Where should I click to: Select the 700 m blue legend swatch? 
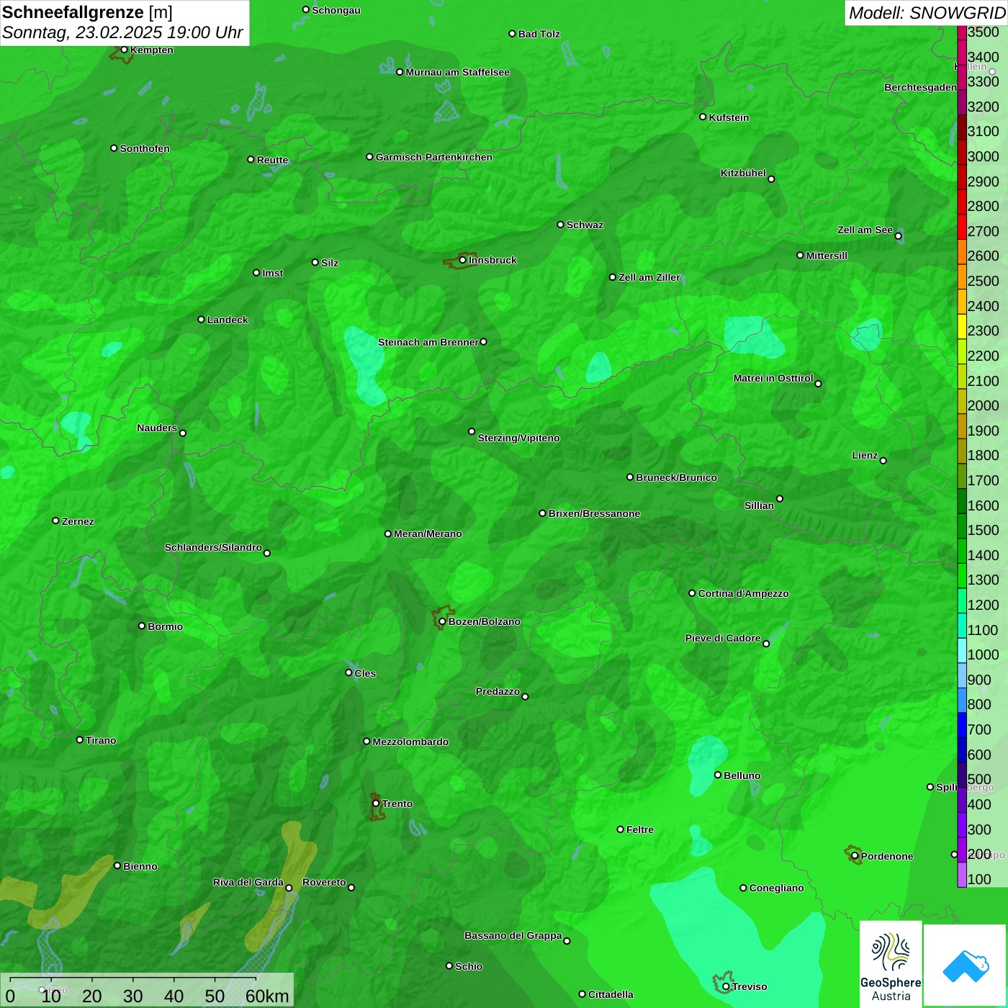coord(962,725)
